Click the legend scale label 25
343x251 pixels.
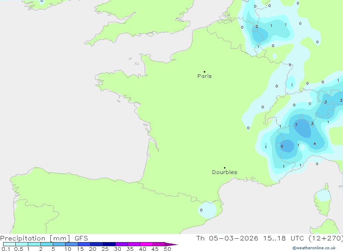pos(105,249)
